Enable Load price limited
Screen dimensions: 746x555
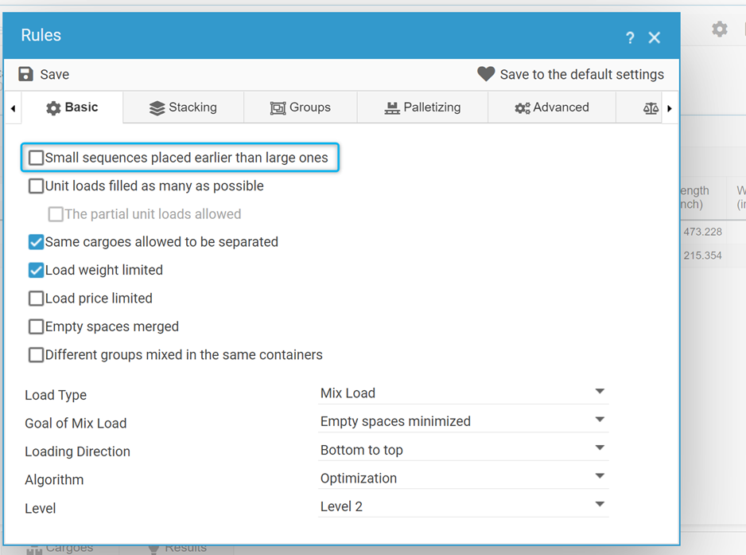[36, 299]
